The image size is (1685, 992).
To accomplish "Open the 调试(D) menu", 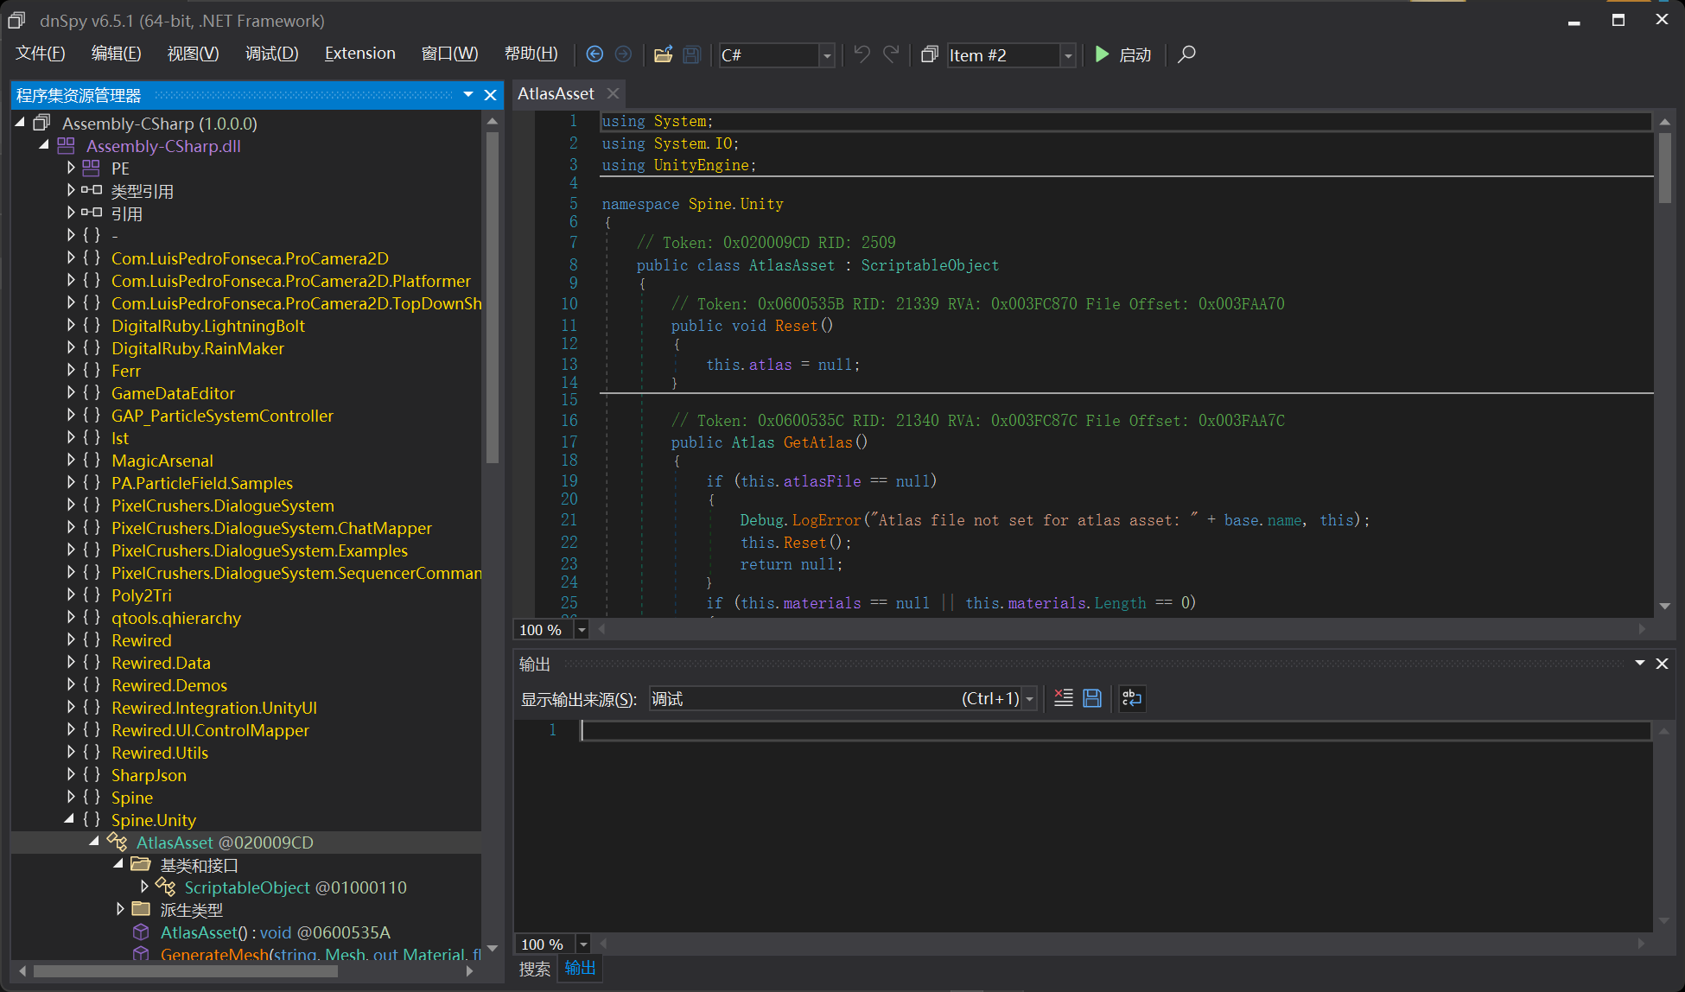I will (x=271, y=54).
